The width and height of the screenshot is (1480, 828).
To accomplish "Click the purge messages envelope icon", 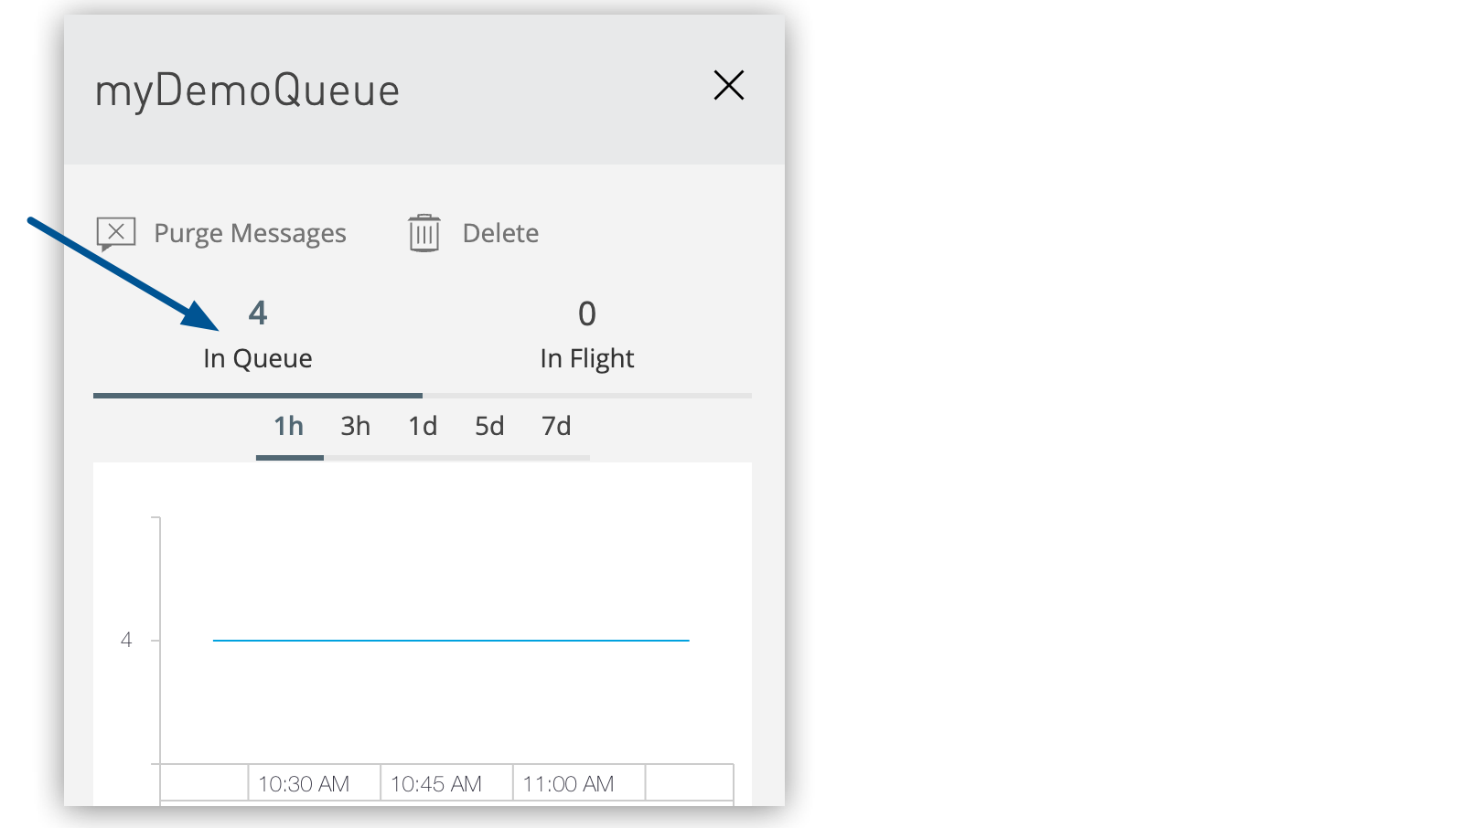I will coord(116,234).
